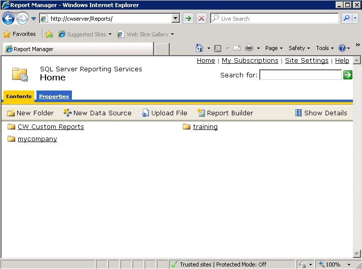
Task: Click the CW Custom Reports folder icon
Action: [x=11, y=126]
